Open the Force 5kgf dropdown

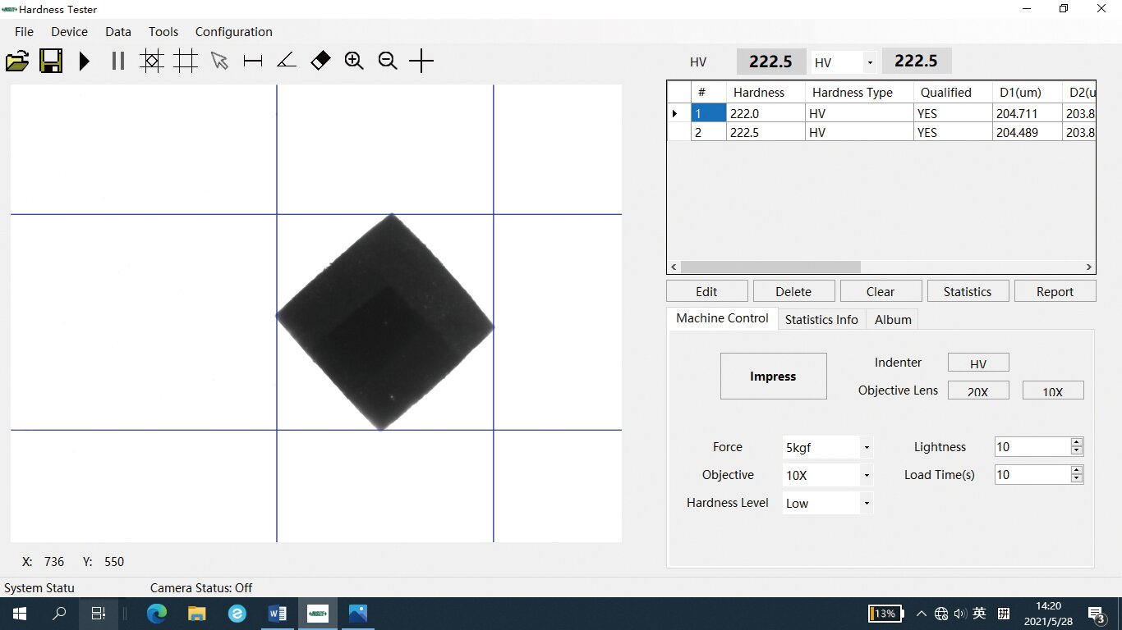coord(867,448)
